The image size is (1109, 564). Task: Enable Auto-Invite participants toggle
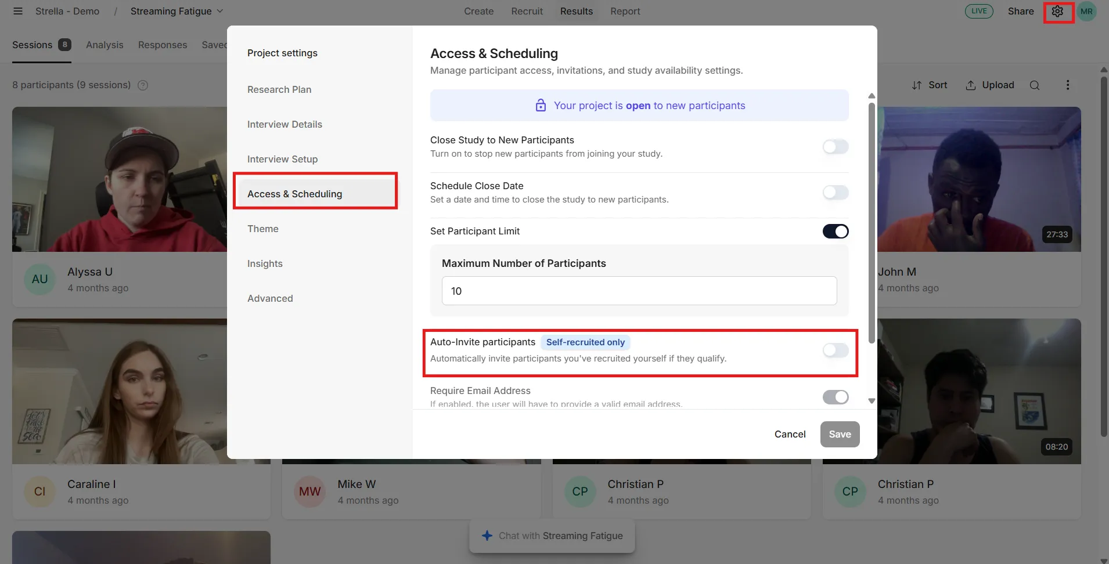click(836, 350)
